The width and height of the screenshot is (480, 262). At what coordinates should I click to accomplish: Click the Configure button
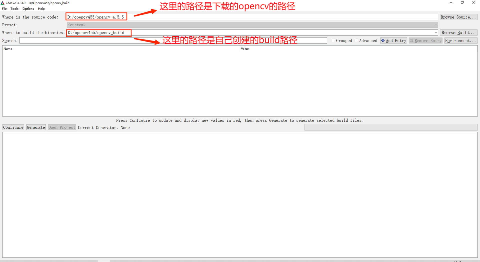click(x=13, y=127)
